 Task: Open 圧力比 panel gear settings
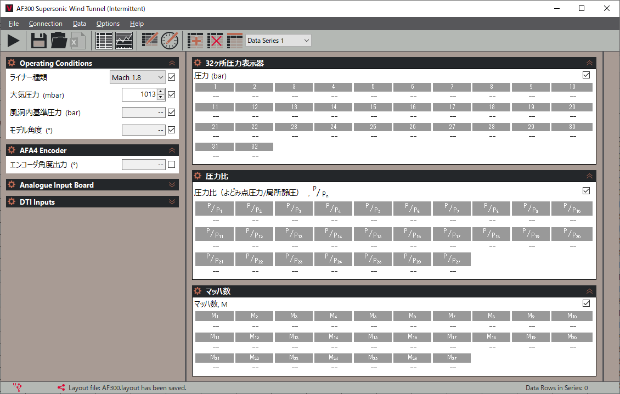click(198, 176)
